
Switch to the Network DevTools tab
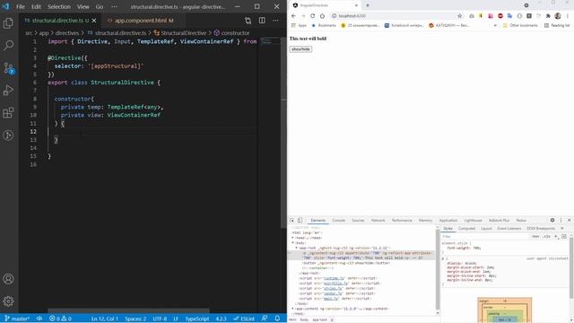point(378,221)
